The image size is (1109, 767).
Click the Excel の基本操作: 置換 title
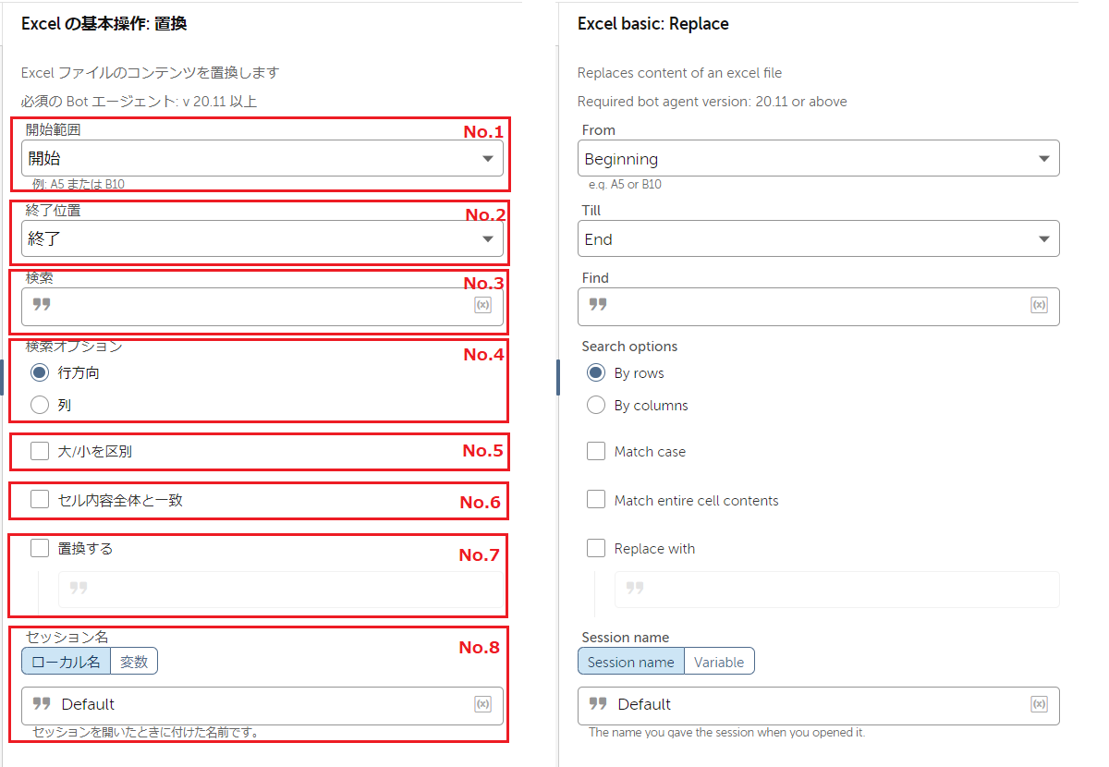coord(104,24)
